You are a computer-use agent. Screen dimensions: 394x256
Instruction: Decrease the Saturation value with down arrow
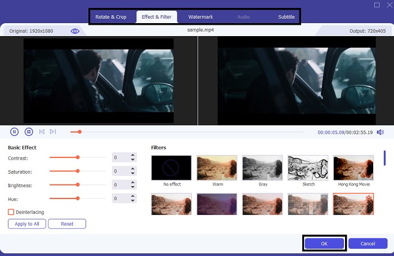[133, 173]
